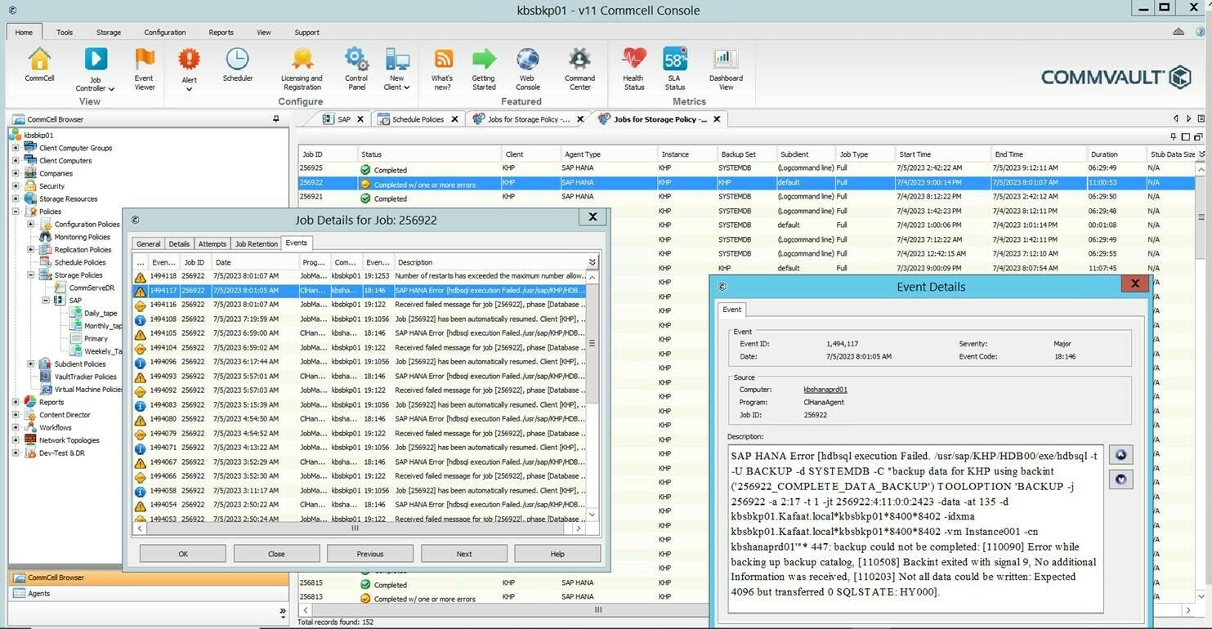Select event 1494118 row
Viewport: 1212px width, 629px height.
click(x=360, y=276)
